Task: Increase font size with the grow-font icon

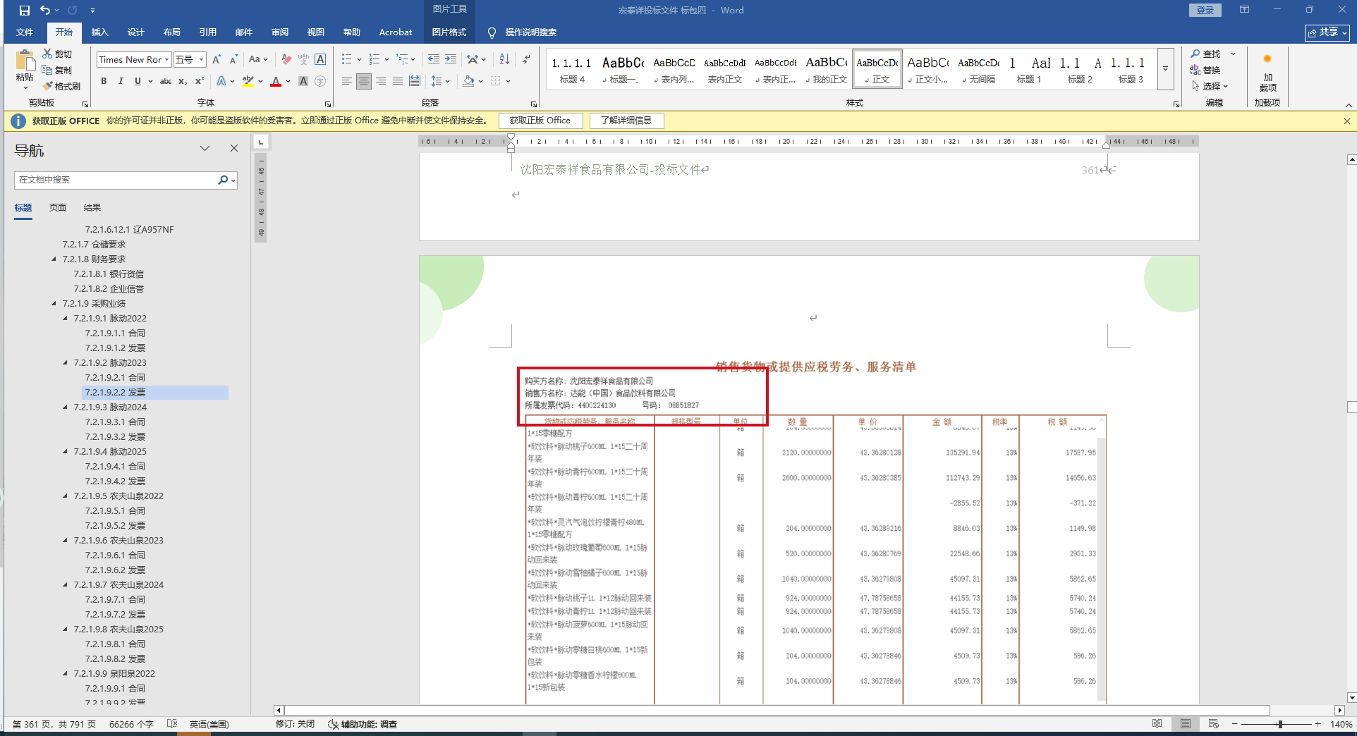Action: 217,60
